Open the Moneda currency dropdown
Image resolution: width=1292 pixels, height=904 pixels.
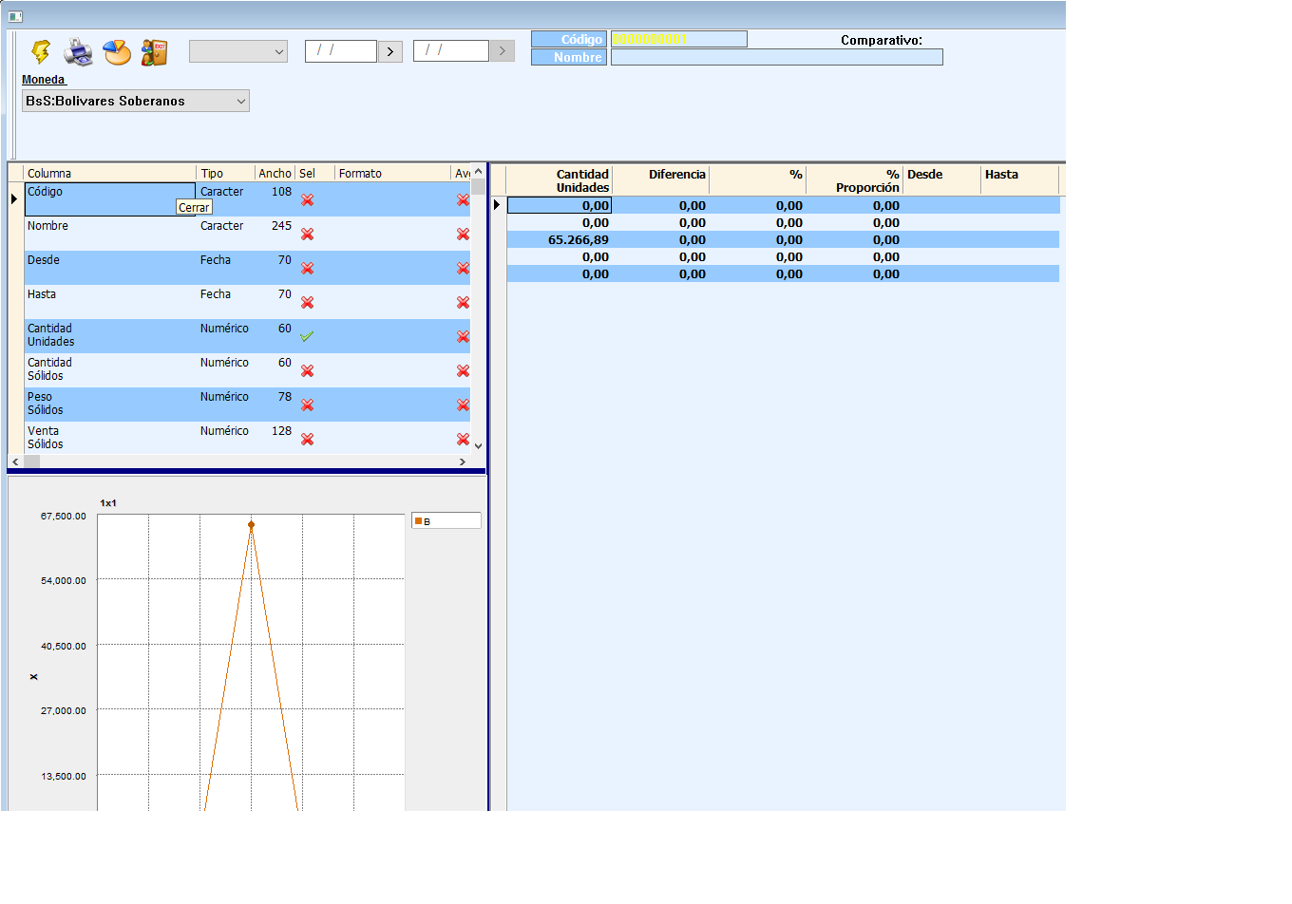(x=136, y=101)
